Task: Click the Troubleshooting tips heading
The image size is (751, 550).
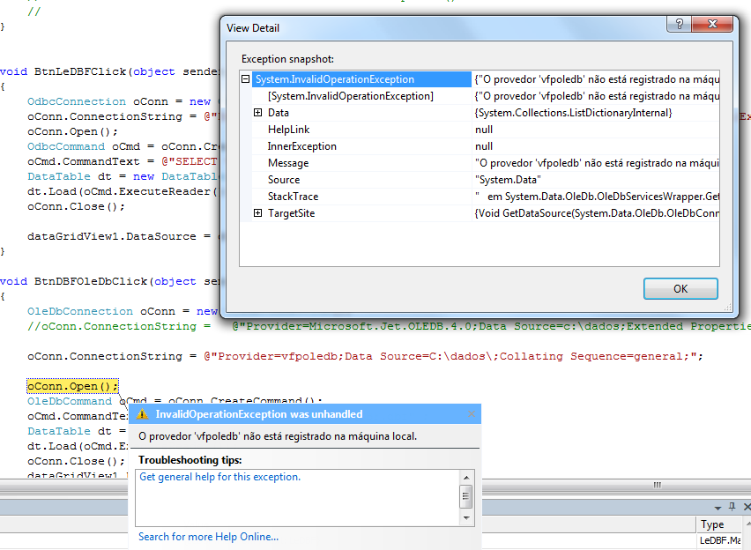Action: (x=190, y=460)
